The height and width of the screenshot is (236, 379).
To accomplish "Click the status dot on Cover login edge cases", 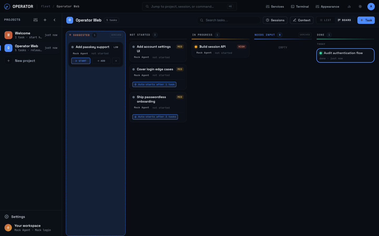I will tap(133, 69).
